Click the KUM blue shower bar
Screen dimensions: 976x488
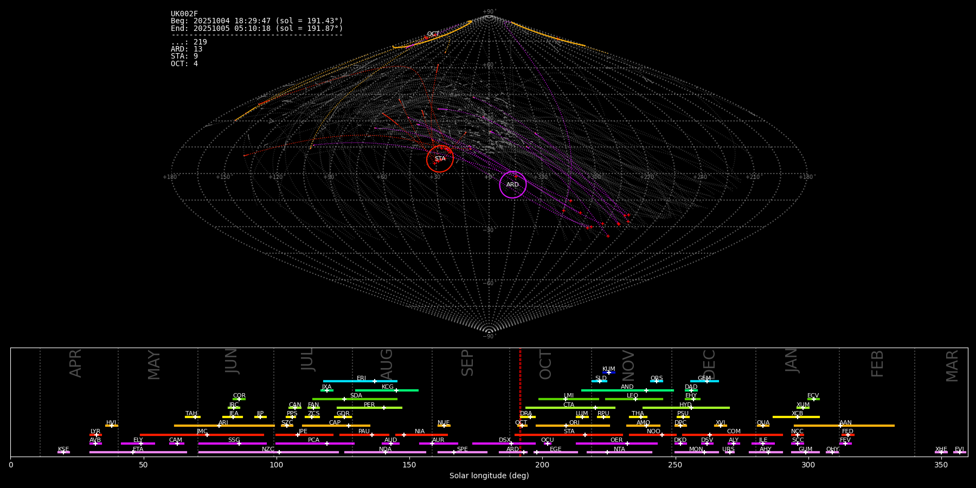pyautogui.click(x=608, y=373)
